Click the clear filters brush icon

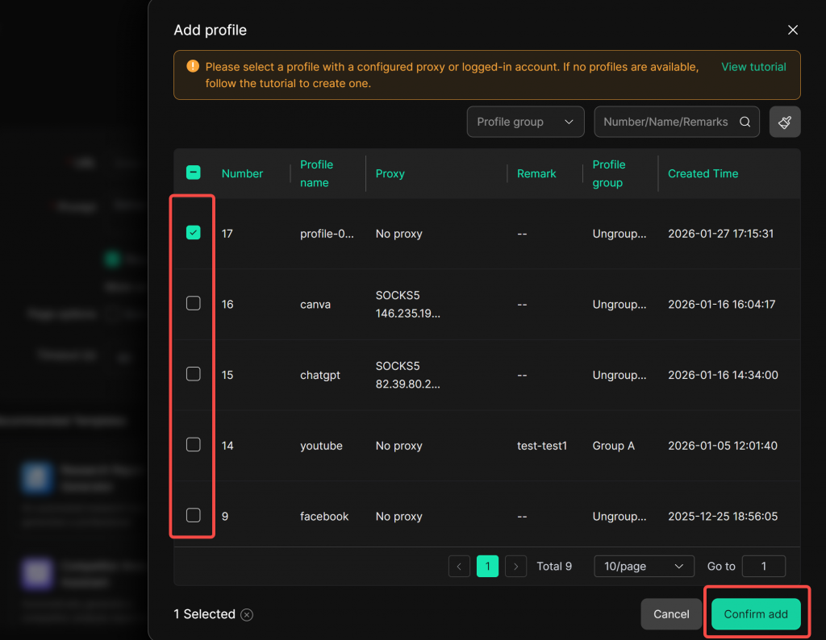(785, 123)
